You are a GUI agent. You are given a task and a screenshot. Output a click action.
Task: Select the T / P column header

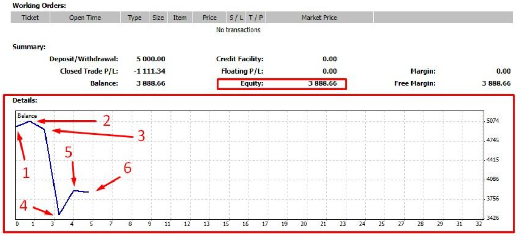click(255, 18)
